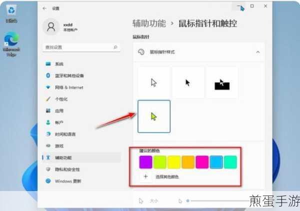300x211 pixels.
Task: Open the Windows 更新 (Update) category
Action: [x=81, y=181]
